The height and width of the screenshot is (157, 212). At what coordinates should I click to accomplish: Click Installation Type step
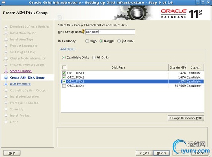[x=21, y=39]
